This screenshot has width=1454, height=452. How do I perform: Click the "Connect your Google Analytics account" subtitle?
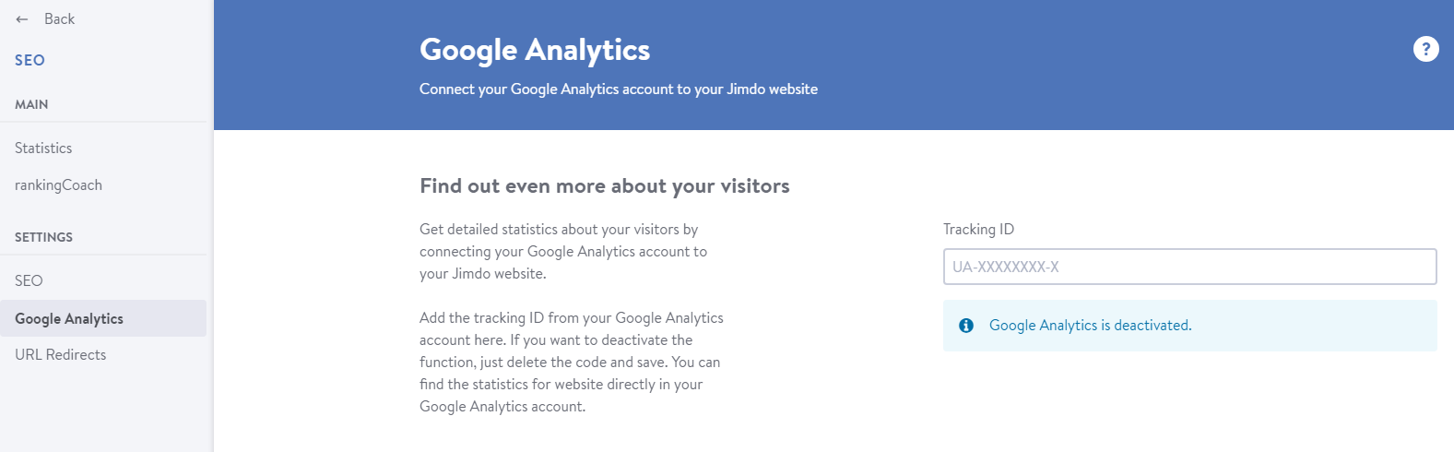pos(619,89)
